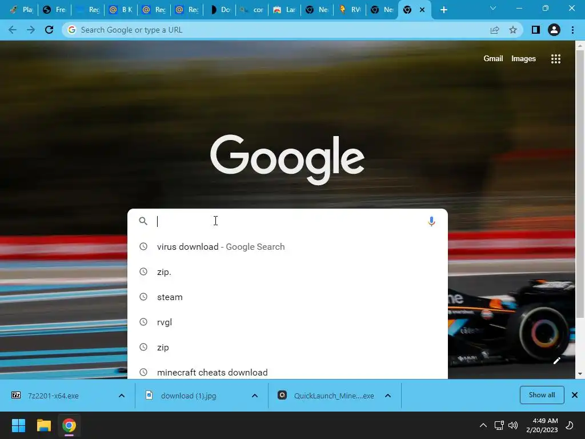Image resolution: width=585 pixels, height=439 pixels.
Task: Click the page vertical scrollbar
Action: point(580,183)
